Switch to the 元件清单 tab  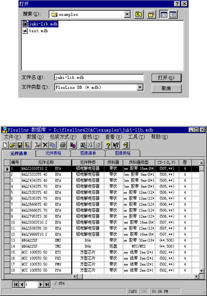[x=19, y=154]
